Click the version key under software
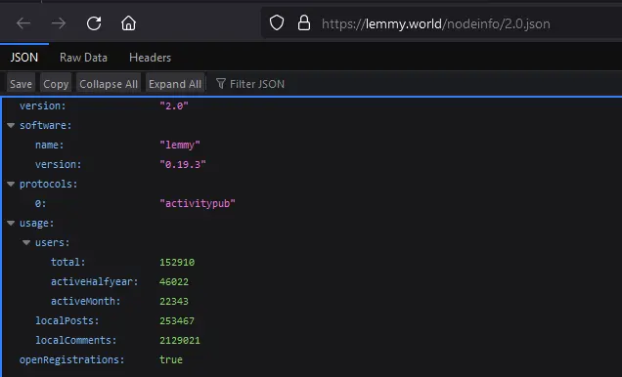Viewport: 622px width, 377px height. [x=58, y=164]
